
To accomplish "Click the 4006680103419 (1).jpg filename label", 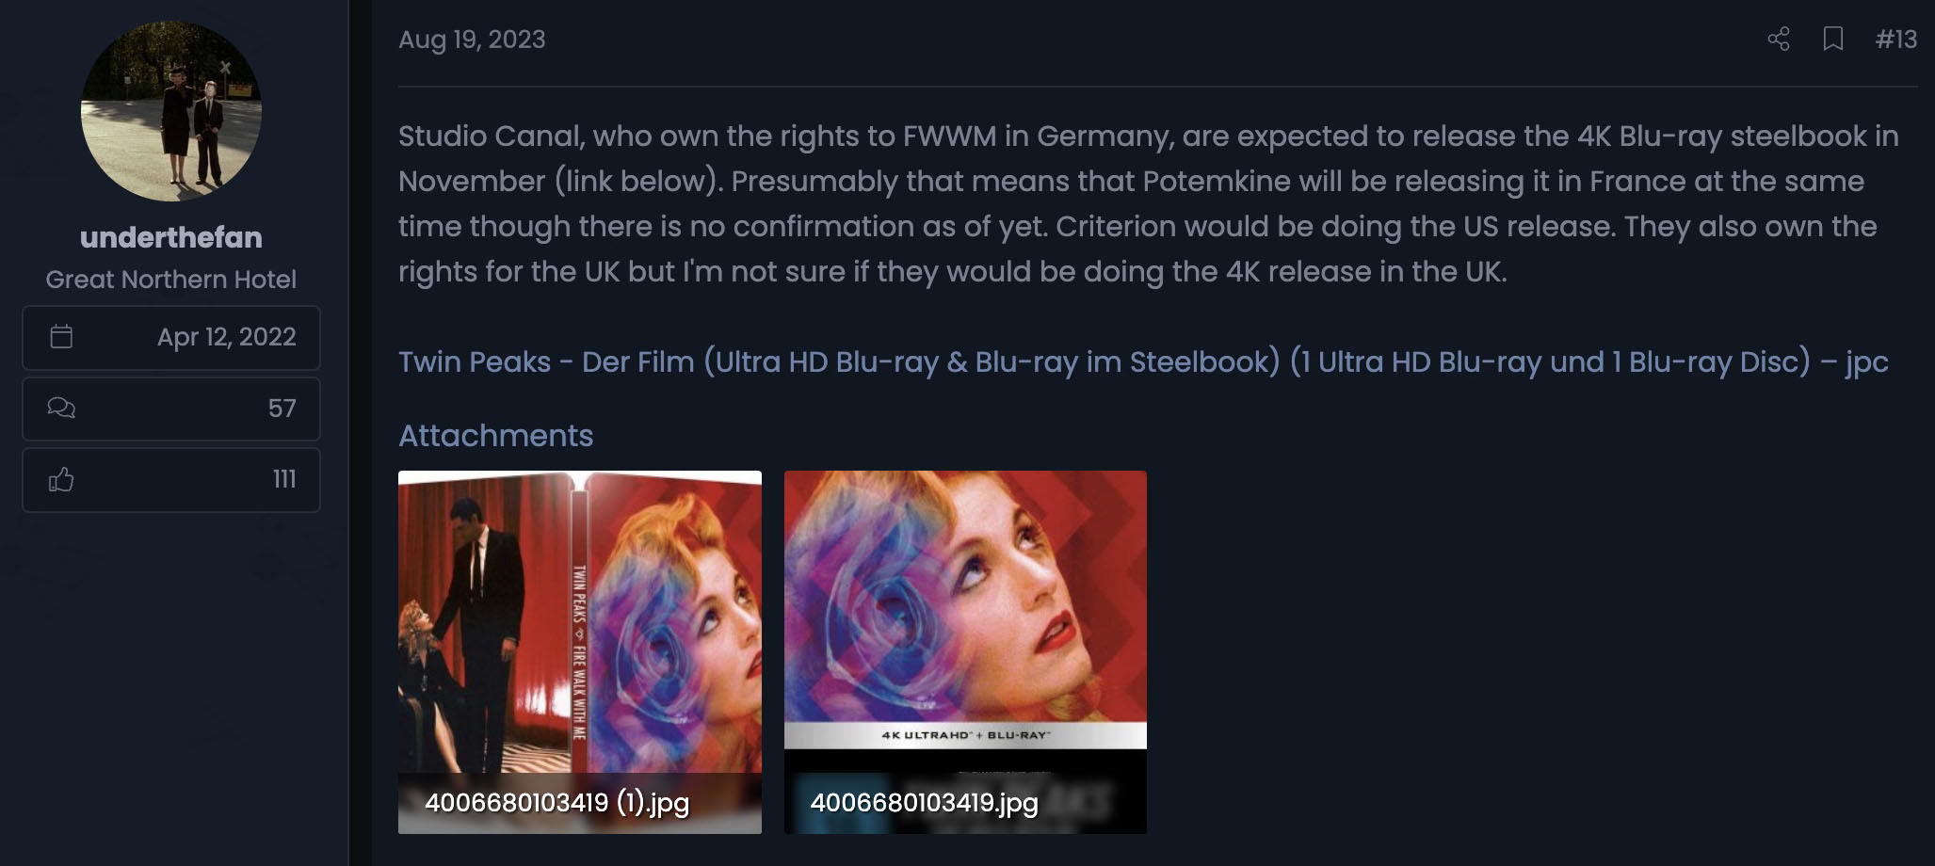I will pyautogui.click(x=557, y=803).
